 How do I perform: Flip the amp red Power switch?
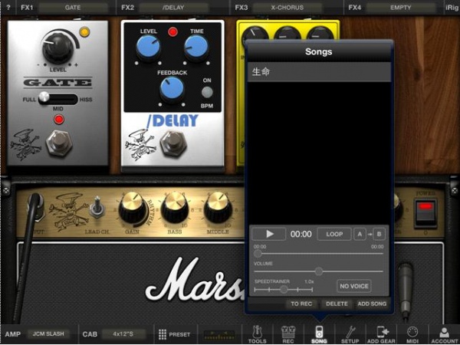[426, 212]
